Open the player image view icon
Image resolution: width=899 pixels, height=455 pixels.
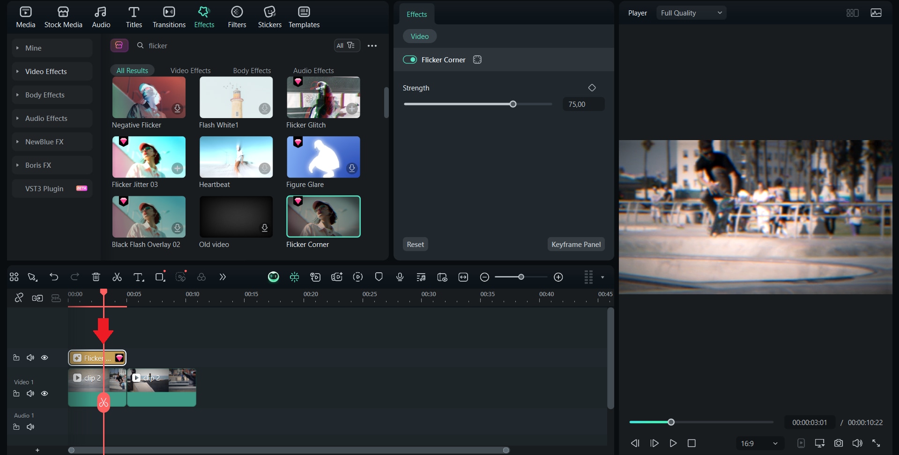click(876, 13)
